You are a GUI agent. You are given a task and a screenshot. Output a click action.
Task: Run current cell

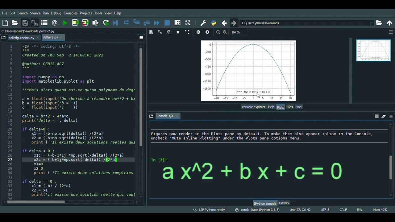[x=75, y=23]
